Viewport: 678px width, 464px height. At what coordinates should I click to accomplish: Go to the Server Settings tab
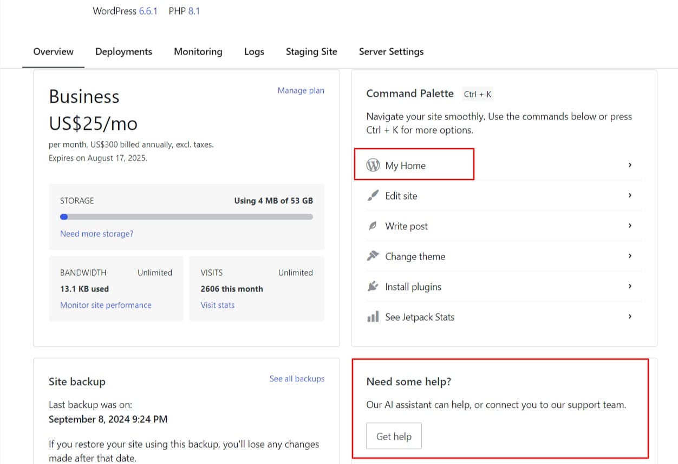click(x=391, y=52)
